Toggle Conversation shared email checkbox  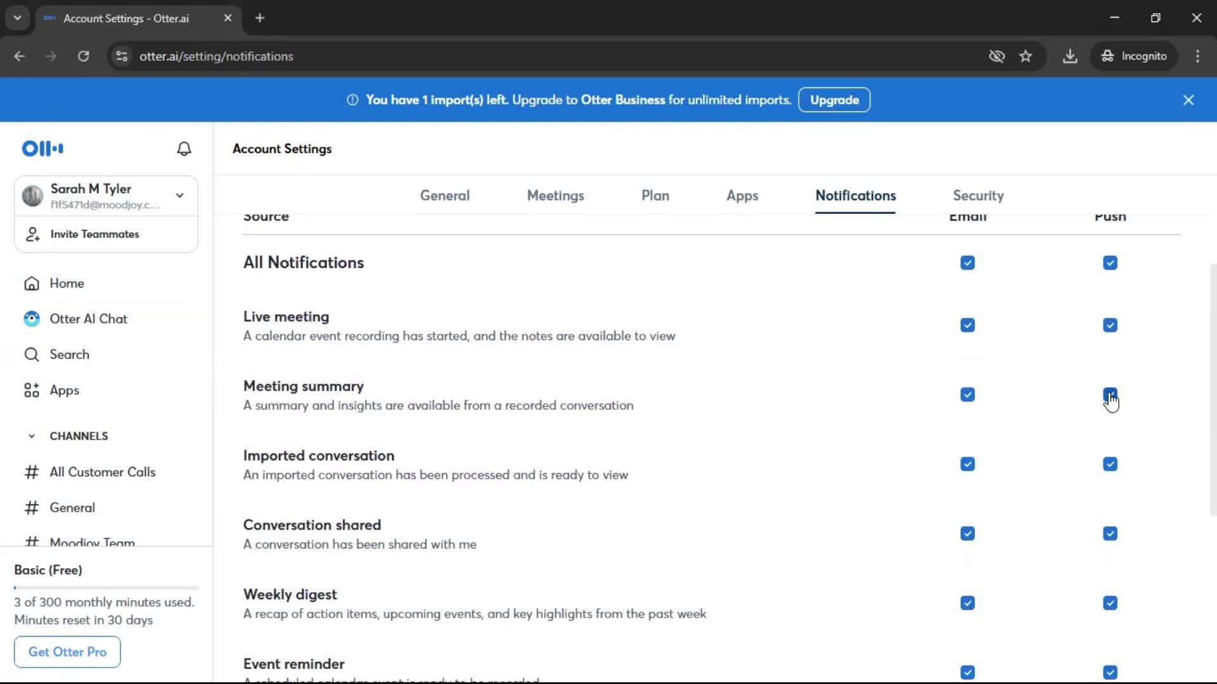click(967, 534)
